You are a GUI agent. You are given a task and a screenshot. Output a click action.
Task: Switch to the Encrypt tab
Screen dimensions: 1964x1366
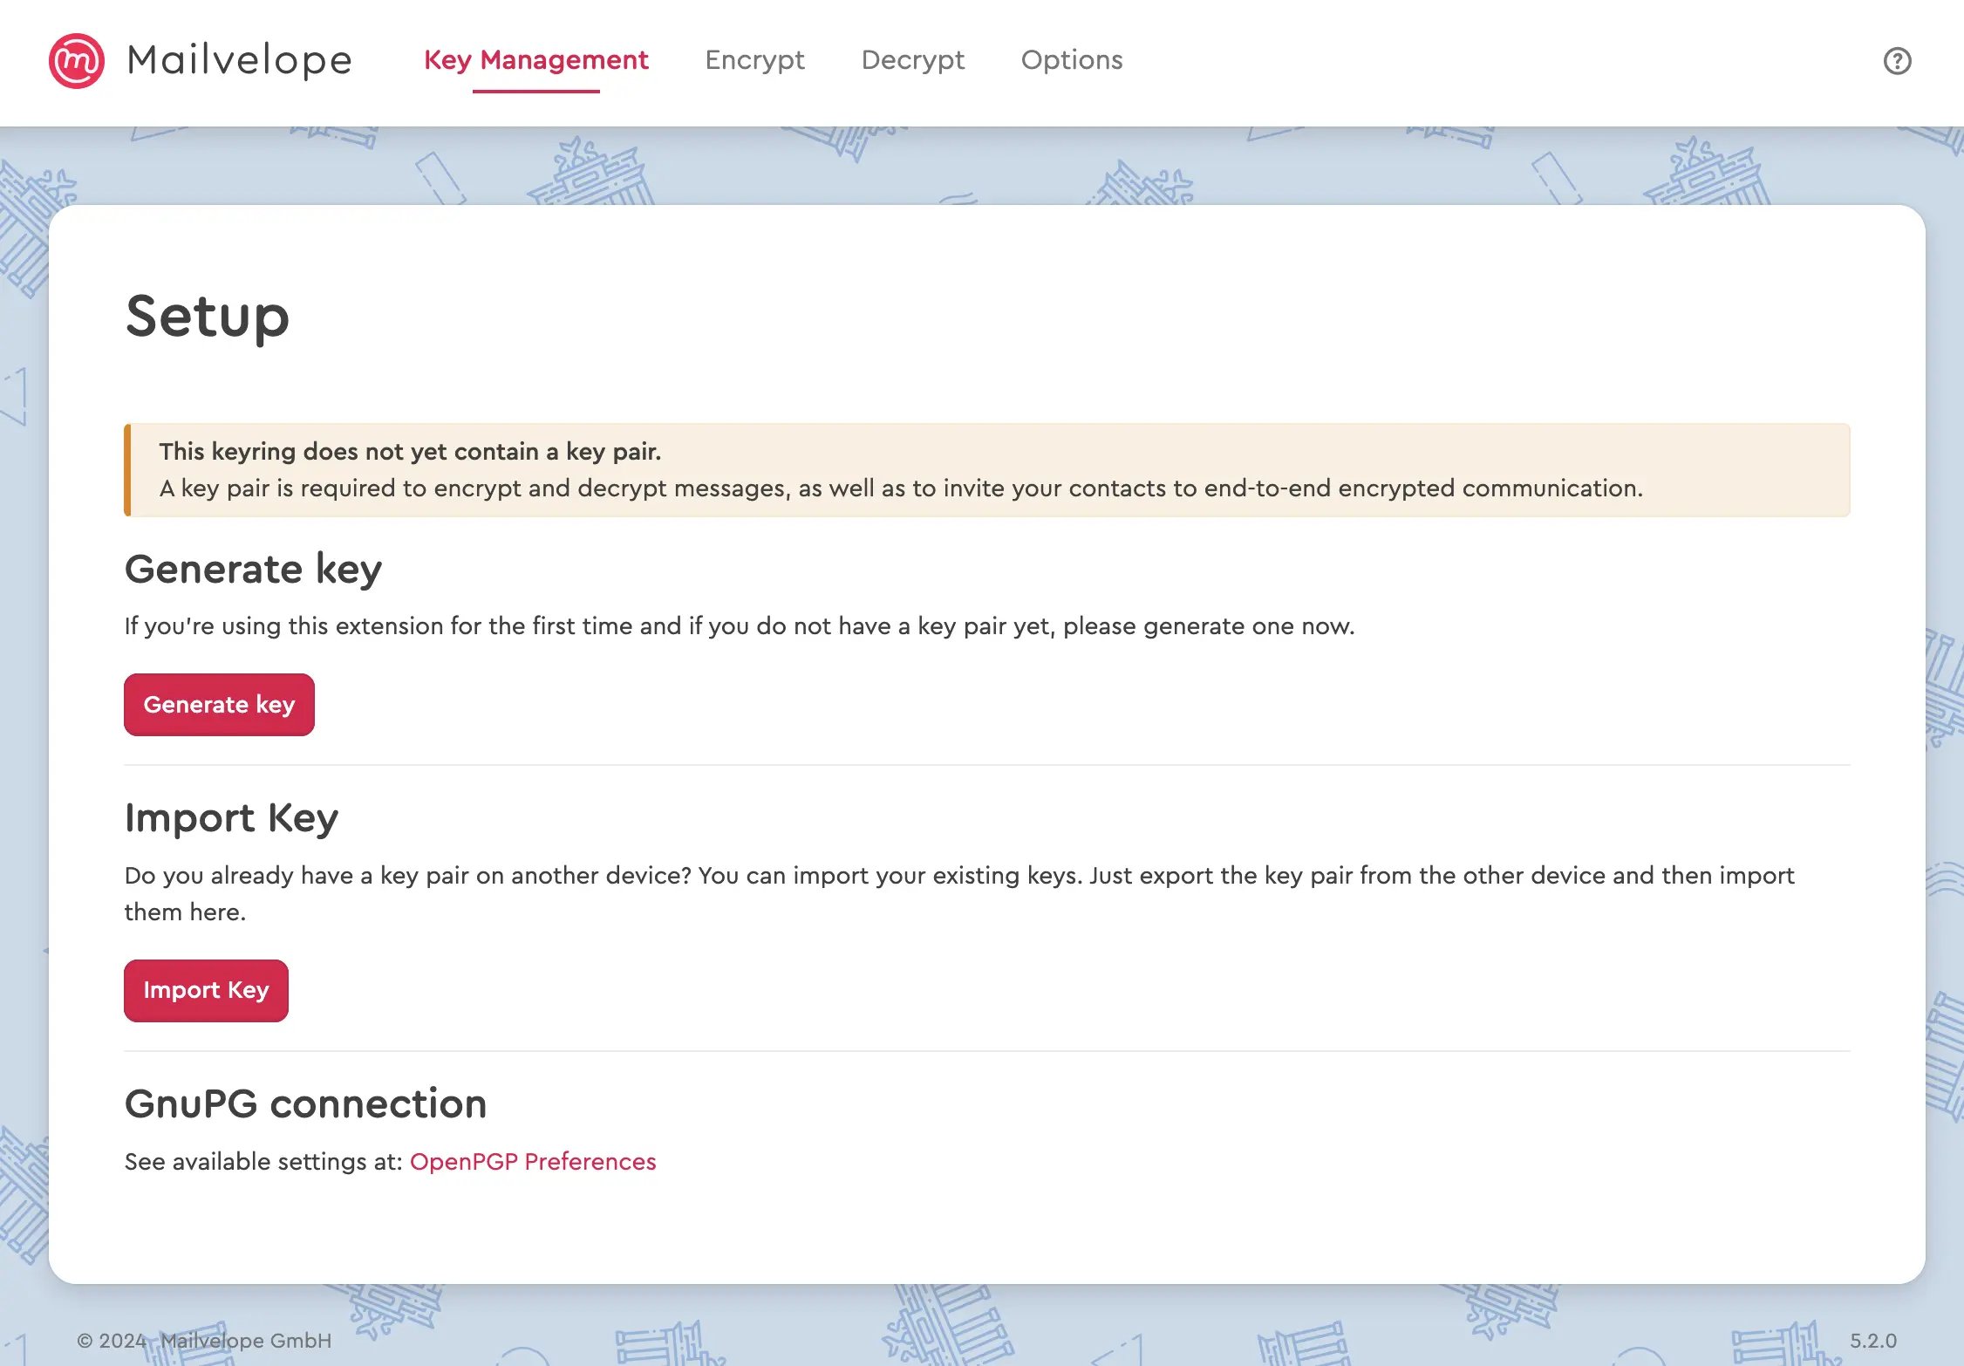pos(754,60)
